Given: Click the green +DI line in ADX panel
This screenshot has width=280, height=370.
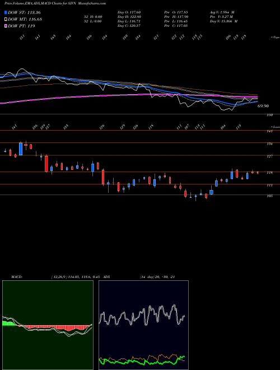Looking at the screenshot, I should click(142, 361).
